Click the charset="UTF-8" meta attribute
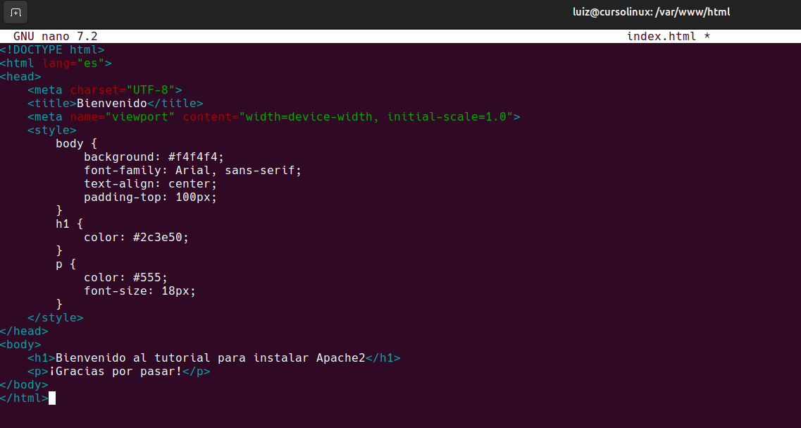This screenshot has width=801, height=428. [x=122, y=90]
